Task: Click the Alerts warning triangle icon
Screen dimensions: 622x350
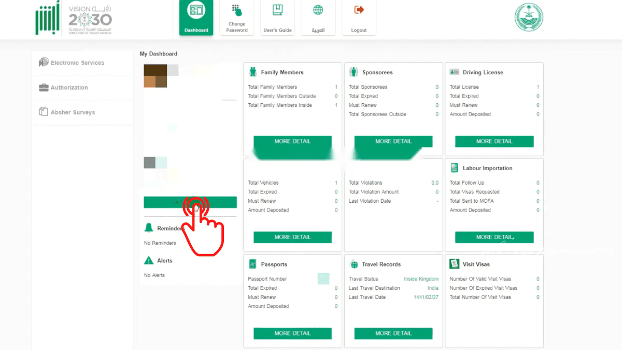Action: (x=149, y=260)
